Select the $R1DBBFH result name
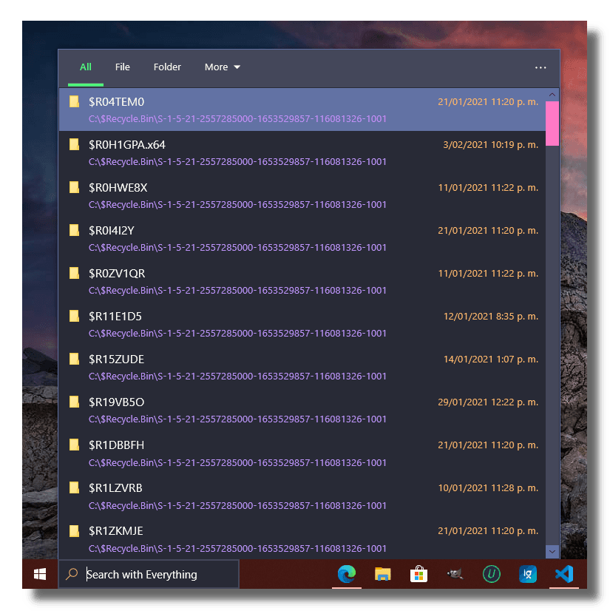Image resolution: width=610 pixels, height=611 pixels. point(117,445)
